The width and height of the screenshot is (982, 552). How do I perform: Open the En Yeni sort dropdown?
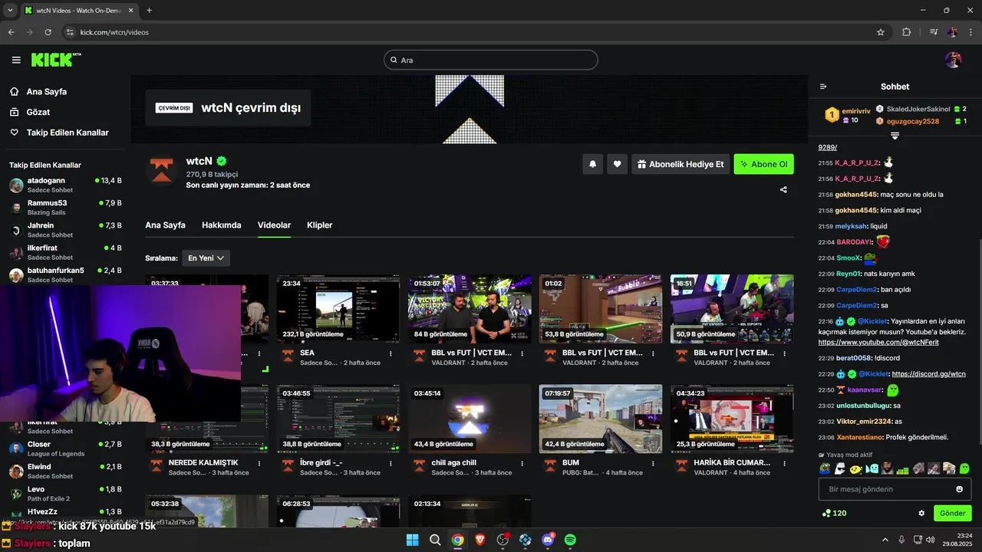[x=206, y=258]
